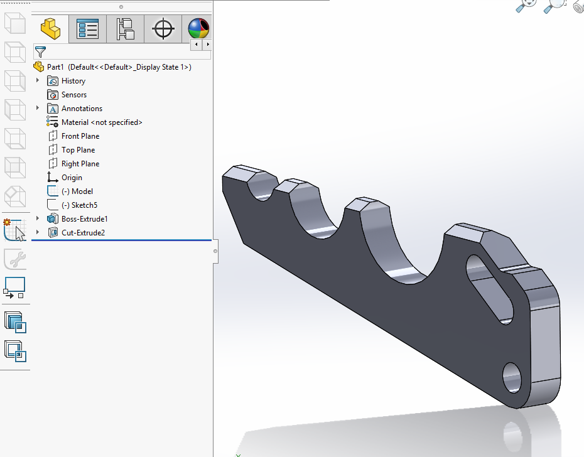Click the panel split handle above the tabs
Image resolution: width=584 pixels, height=457 pixels.
pos(121,7)
